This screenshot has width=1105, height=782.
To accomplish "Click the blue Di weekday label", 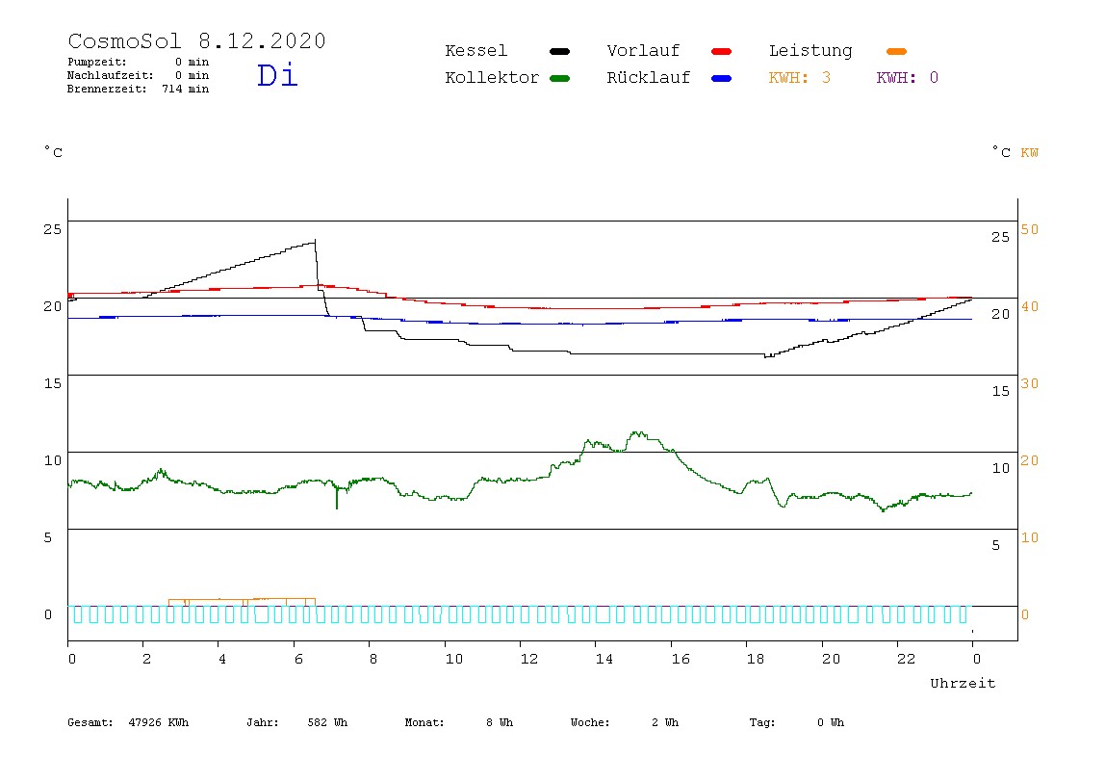I will coord(277,75).
